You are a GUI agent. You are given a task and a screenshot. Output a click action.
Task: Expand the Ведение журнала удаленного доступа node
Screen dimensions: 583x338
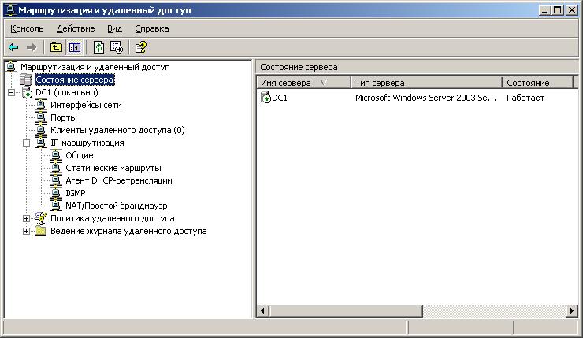(x=27, y=232)
